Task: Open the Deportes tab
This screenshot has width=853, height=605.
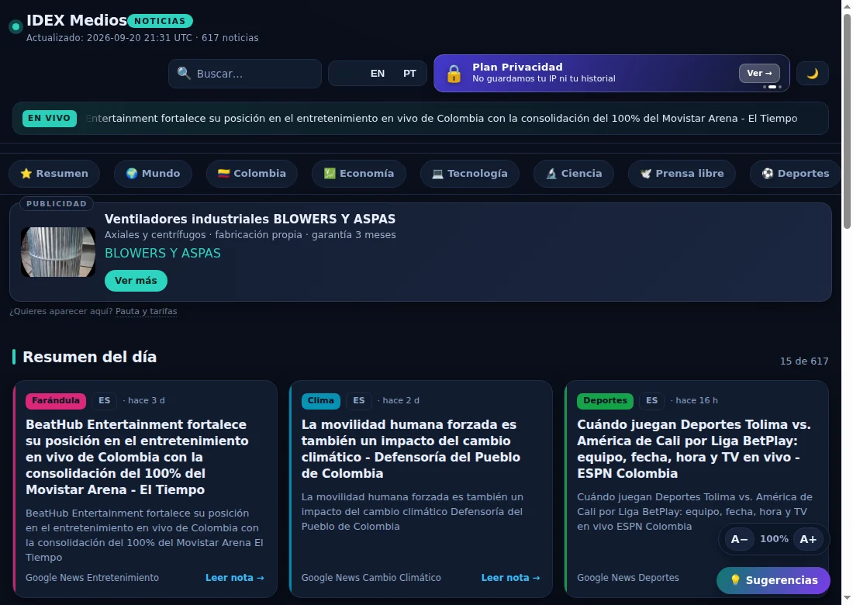Action: [796, 174]
